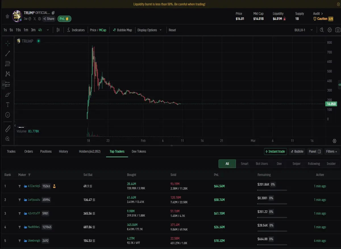The image size is (341, 249).
Task: Open the token's X (Twitter) link
Action: click(x=35, y=19)
